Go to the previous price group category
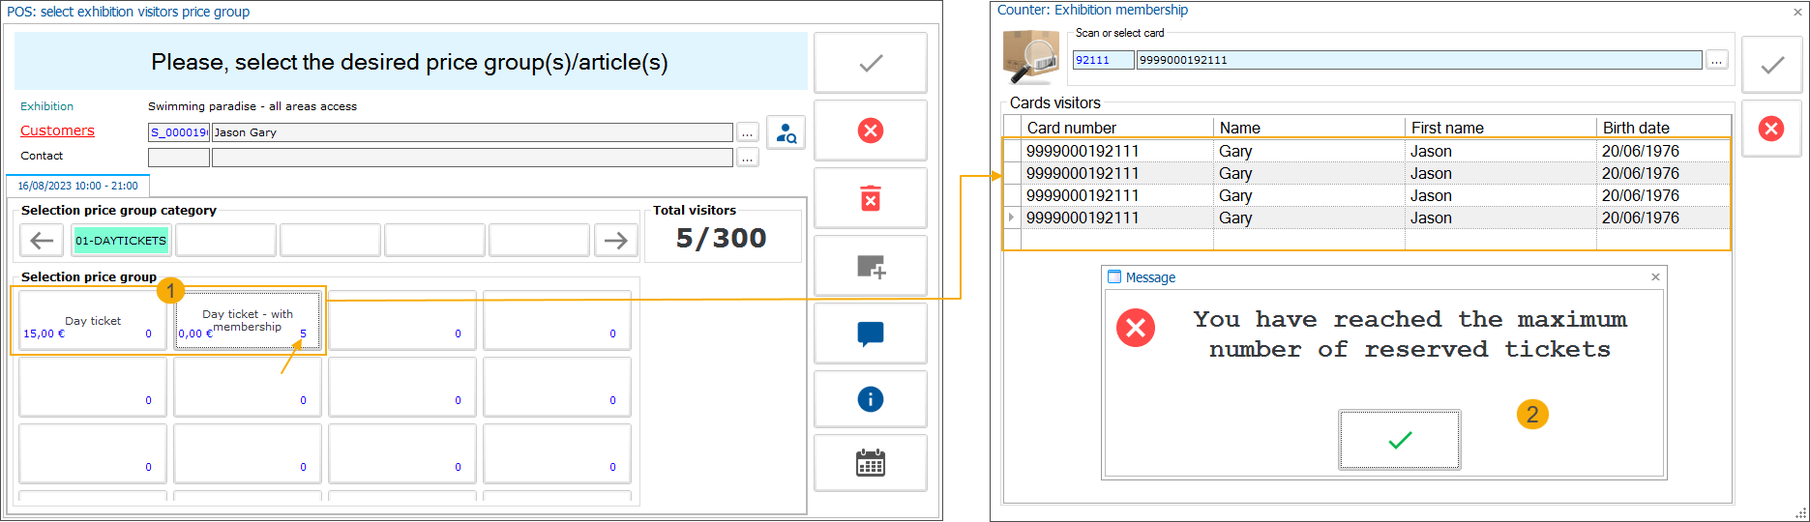Viewport: 1810px width, 522px height. [x=42, y=241]
